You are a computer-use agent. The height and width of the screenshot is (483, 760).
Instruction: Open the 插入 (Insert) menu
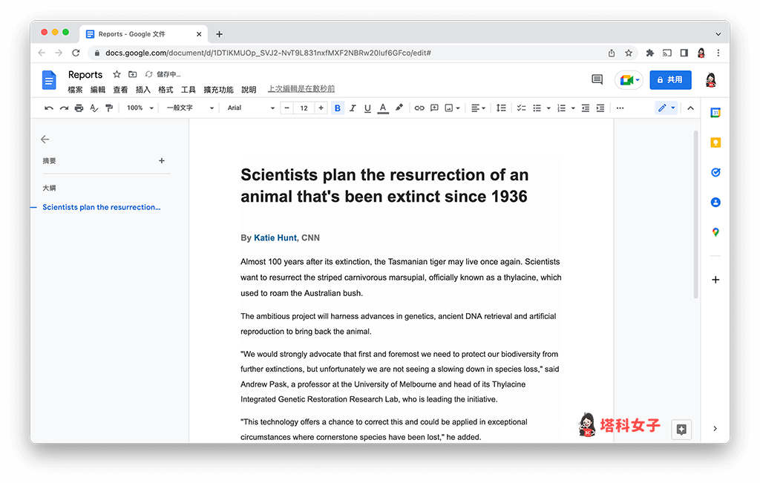[143, 90]
